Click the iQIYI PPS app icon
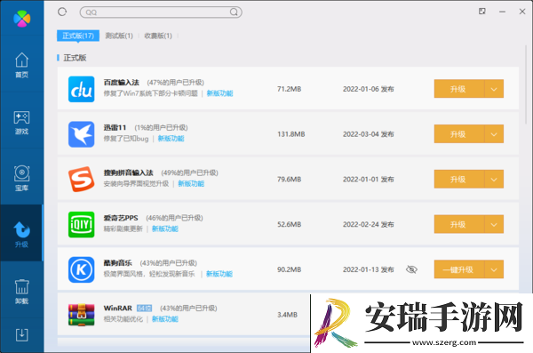The image size is (533, 353). [81, 224]
